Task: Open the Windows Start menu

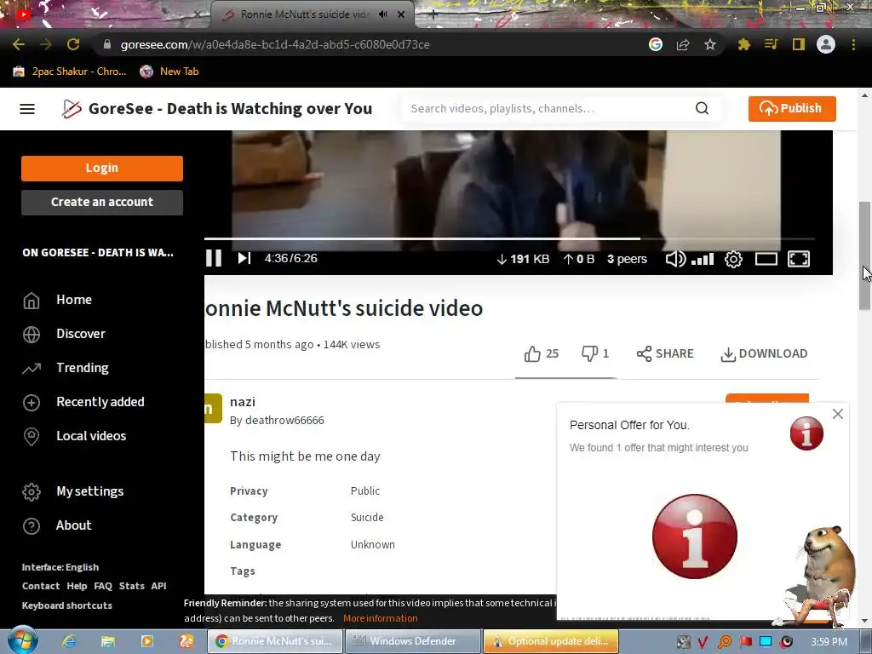Action: [21, 640]
